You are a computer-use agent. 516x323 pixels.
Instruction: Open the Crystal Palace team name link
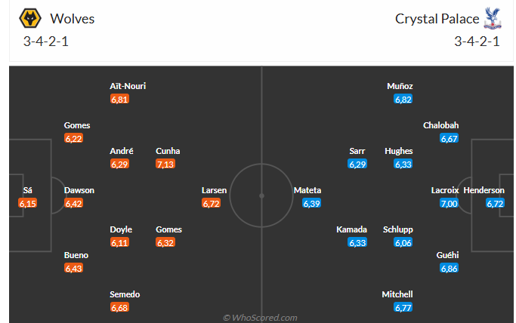coord(437,19)
